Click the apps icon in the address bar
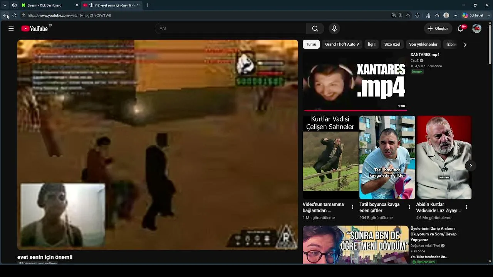Viewport: 493px width, 277px height. click(x=393, y=15)
